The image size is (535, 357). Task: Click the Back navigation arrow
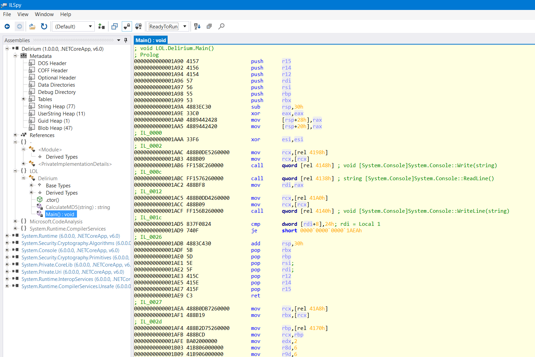[7, 26]
